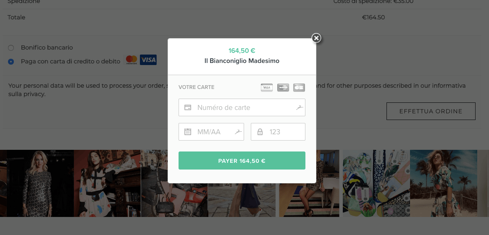Click the CB card icon in the popup
The width and height of the screenshot is (489, 235).
click(299, 87)
